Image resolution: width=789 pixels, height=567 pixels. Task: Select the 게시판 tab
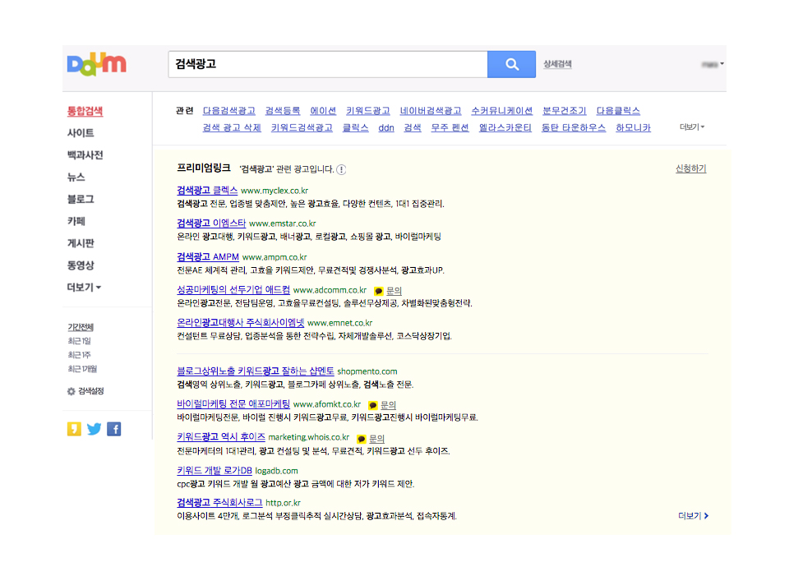click(x=81, y=243)
